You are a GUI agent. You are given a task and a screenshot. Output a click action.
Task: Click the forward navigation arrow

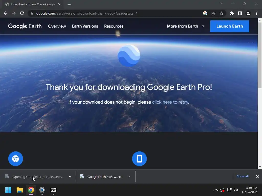pyautogui.click(x=14, y=13)
